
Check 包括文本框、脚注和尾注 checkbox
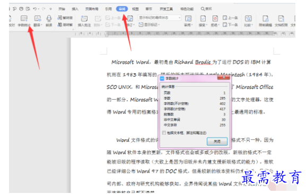(164, 133)
